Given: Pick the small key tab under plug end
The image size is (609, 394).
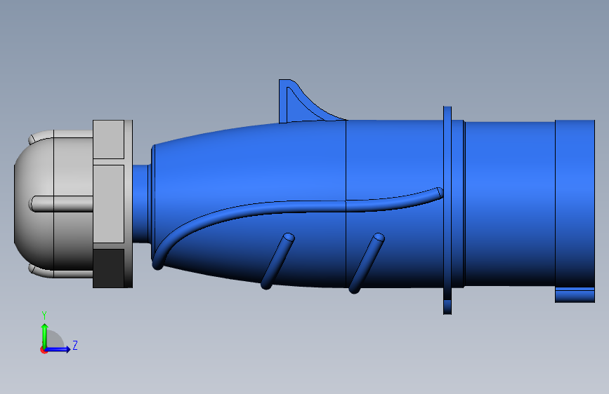Looking at the screenshot, I should click(x=575, y=295).
